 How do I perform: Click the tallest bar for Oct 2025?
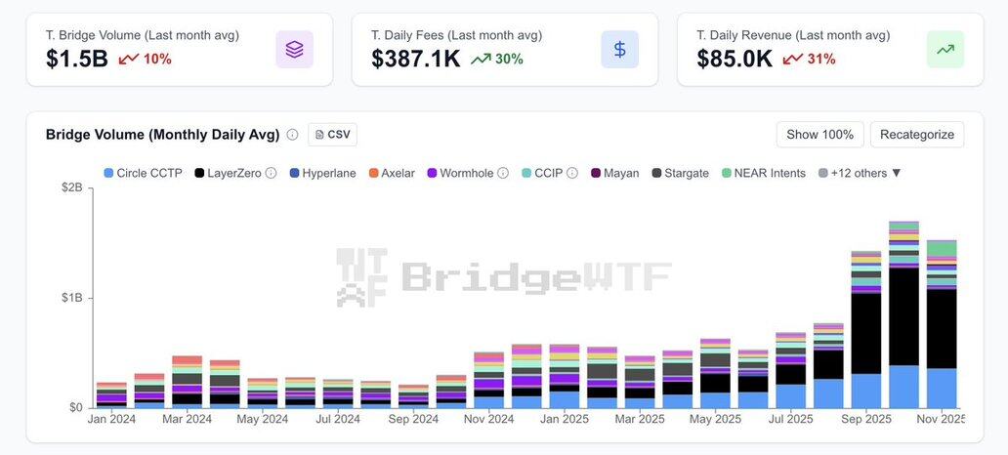[x=903, y=314]
